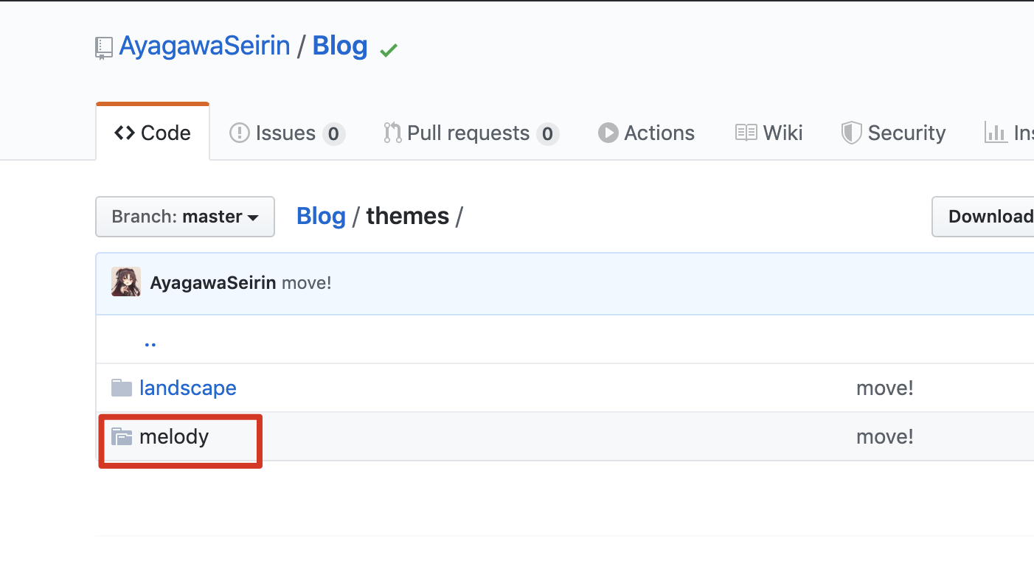Open the landscape folder
This screenshot has width=1034, height=566.
pos(188,388)
